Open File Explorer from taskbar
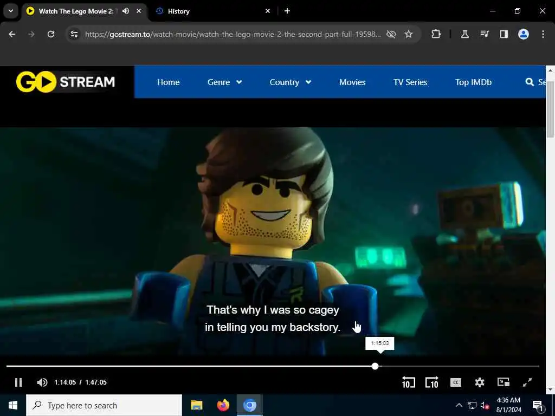This screenshot has width=555, height=416. click(196, 405)
